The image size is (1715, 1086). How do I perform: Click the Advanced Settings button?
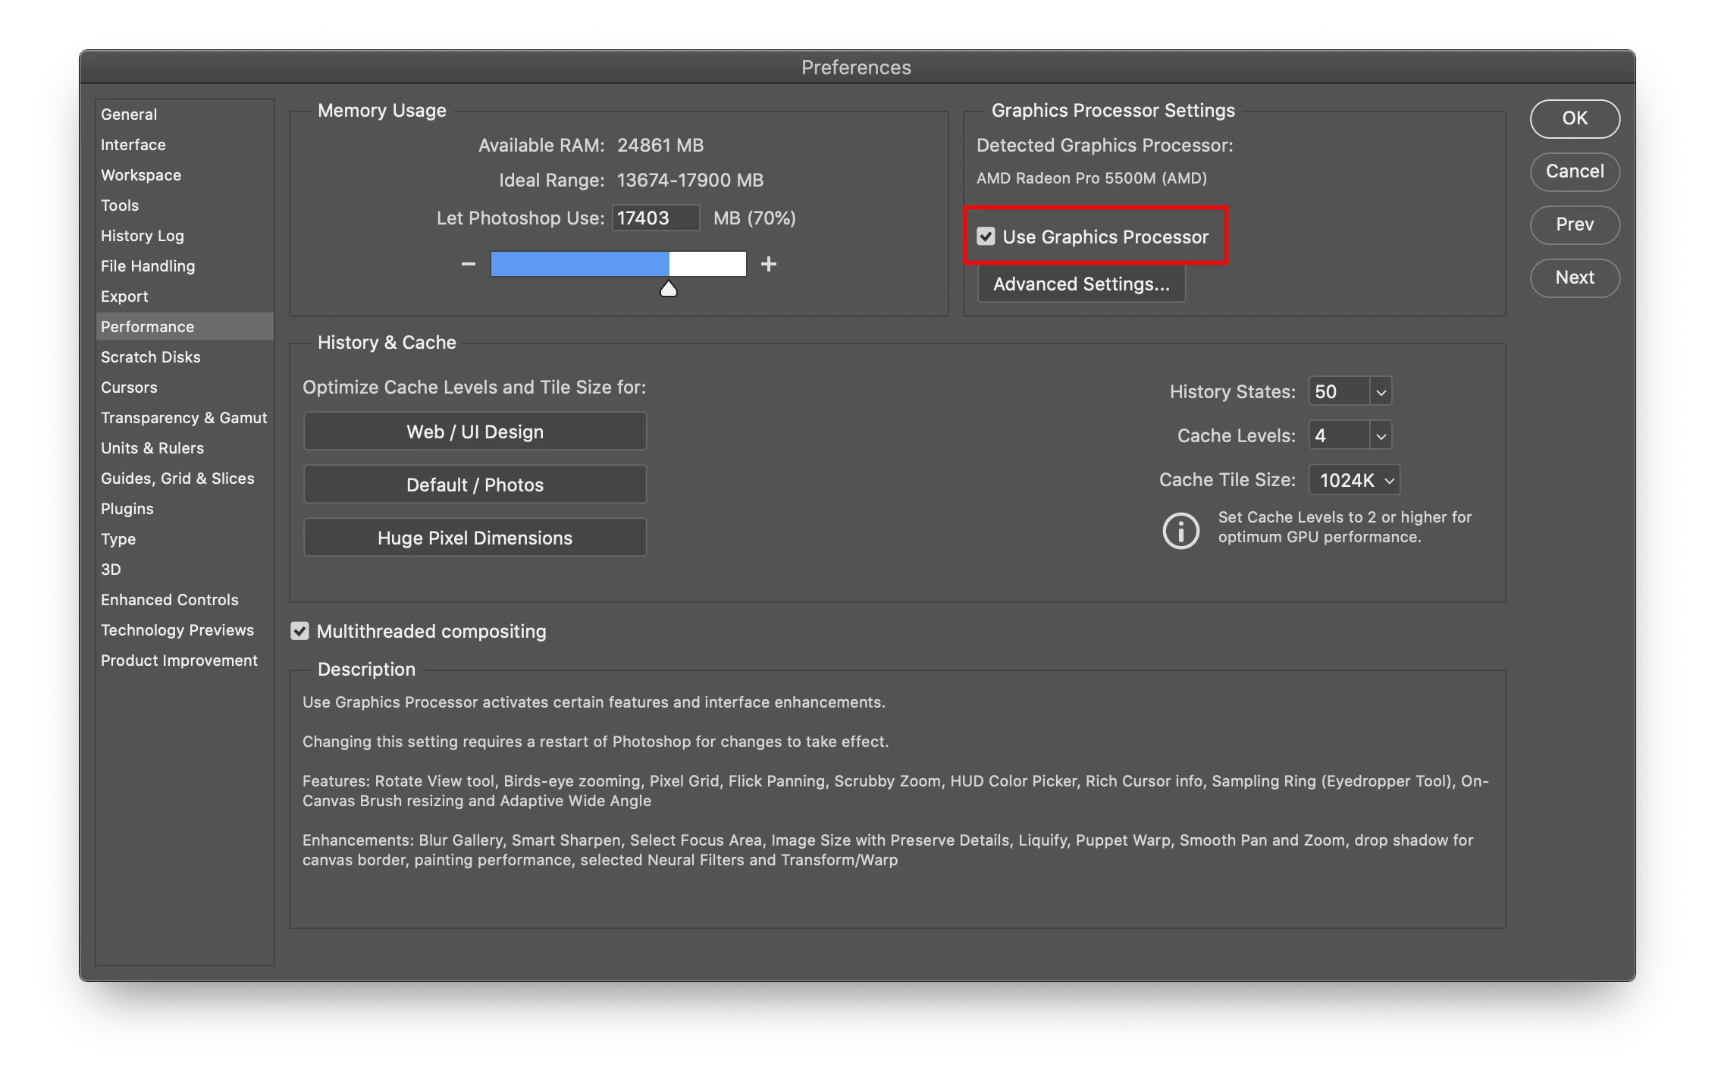pos(1081,284)
